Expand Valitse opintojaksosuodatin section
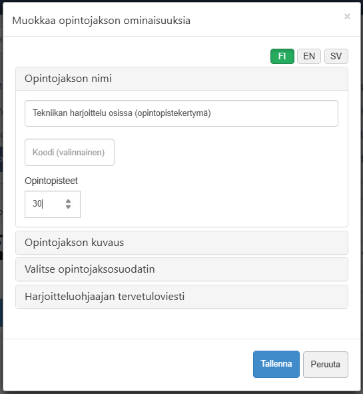This screenshot has height=394, width=363. click(x=182, y=269)
